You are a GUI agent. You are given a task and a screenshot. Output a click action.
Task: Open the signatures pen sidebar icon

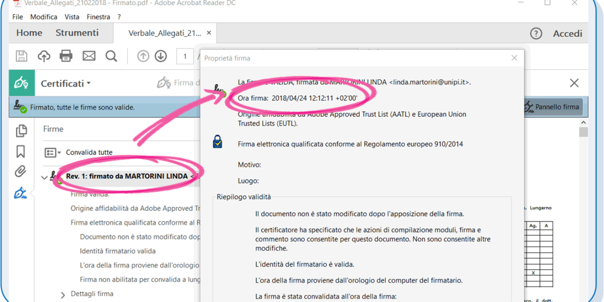click(x=21, y=193)
